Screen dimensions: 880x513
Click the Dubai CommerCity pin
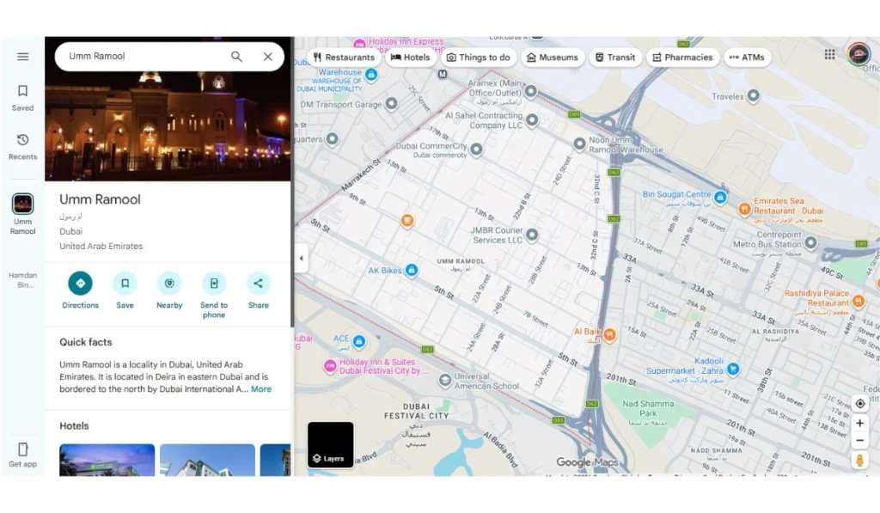click(476, 149)
